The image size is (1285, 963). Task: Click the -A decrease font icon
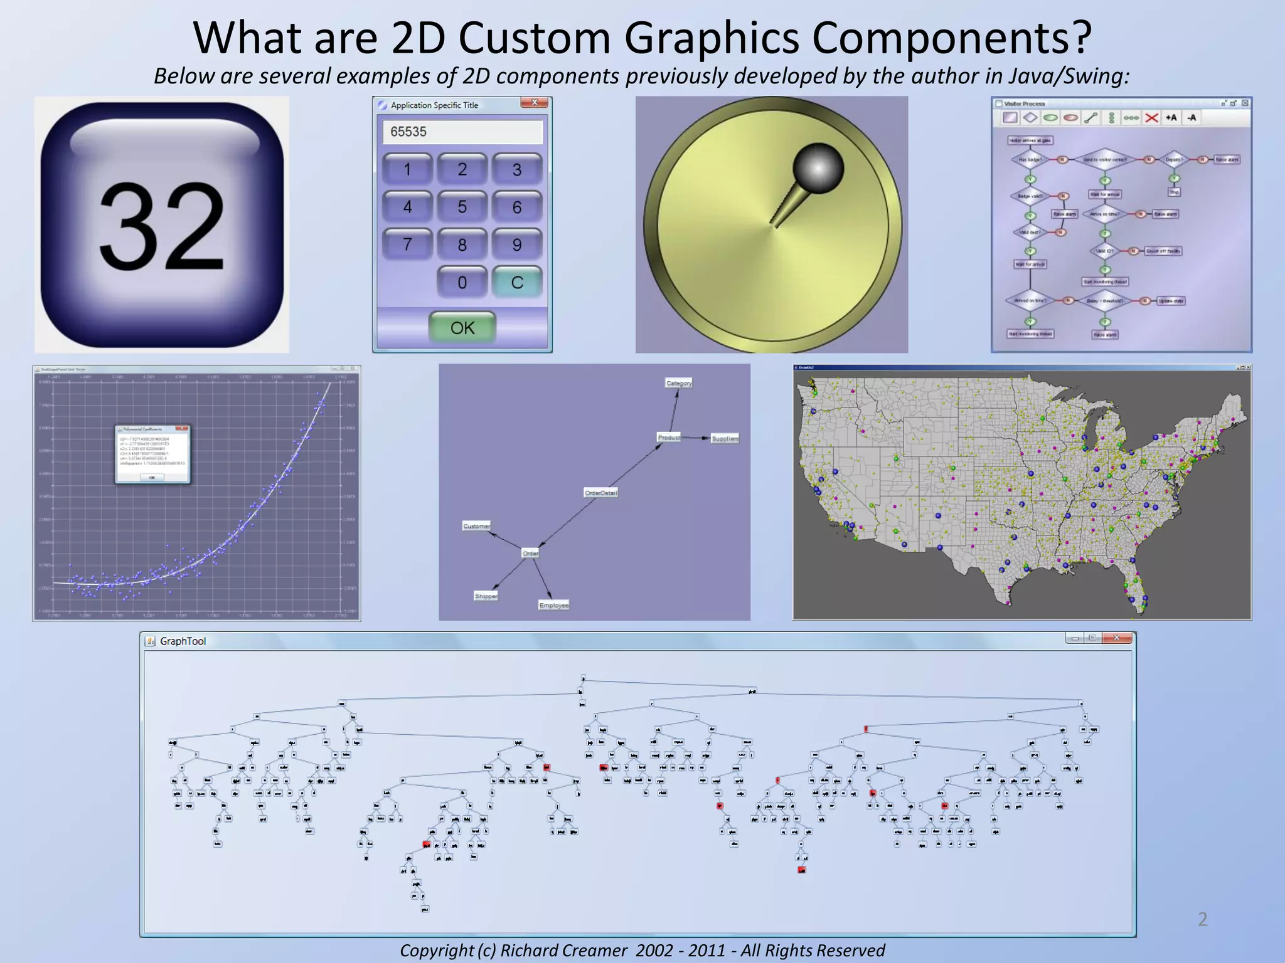[x=1192, y=117]
